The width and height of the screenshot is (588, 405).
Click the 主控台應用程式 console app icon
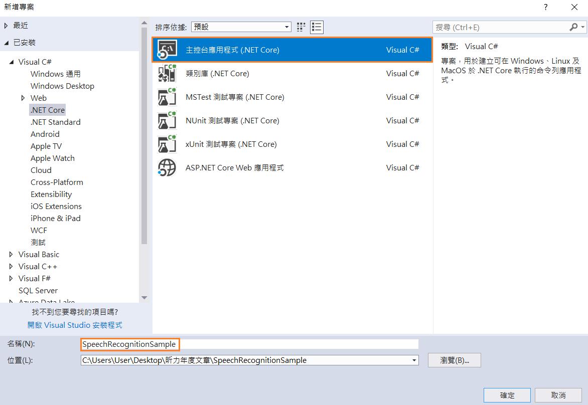click(x=167, y=50)
